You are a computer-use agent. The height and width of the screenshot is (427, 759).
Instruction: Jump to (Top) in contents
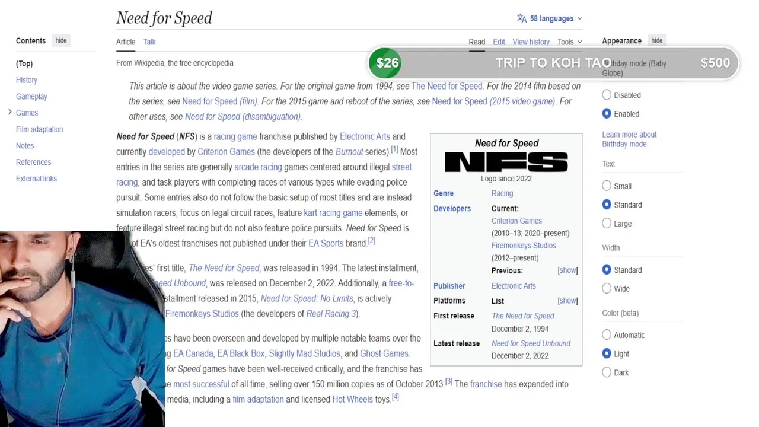[24, 63]
